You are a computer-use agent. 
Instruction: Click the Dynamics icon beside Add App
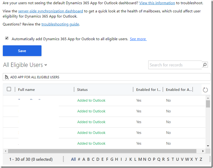tap(7, 77)
